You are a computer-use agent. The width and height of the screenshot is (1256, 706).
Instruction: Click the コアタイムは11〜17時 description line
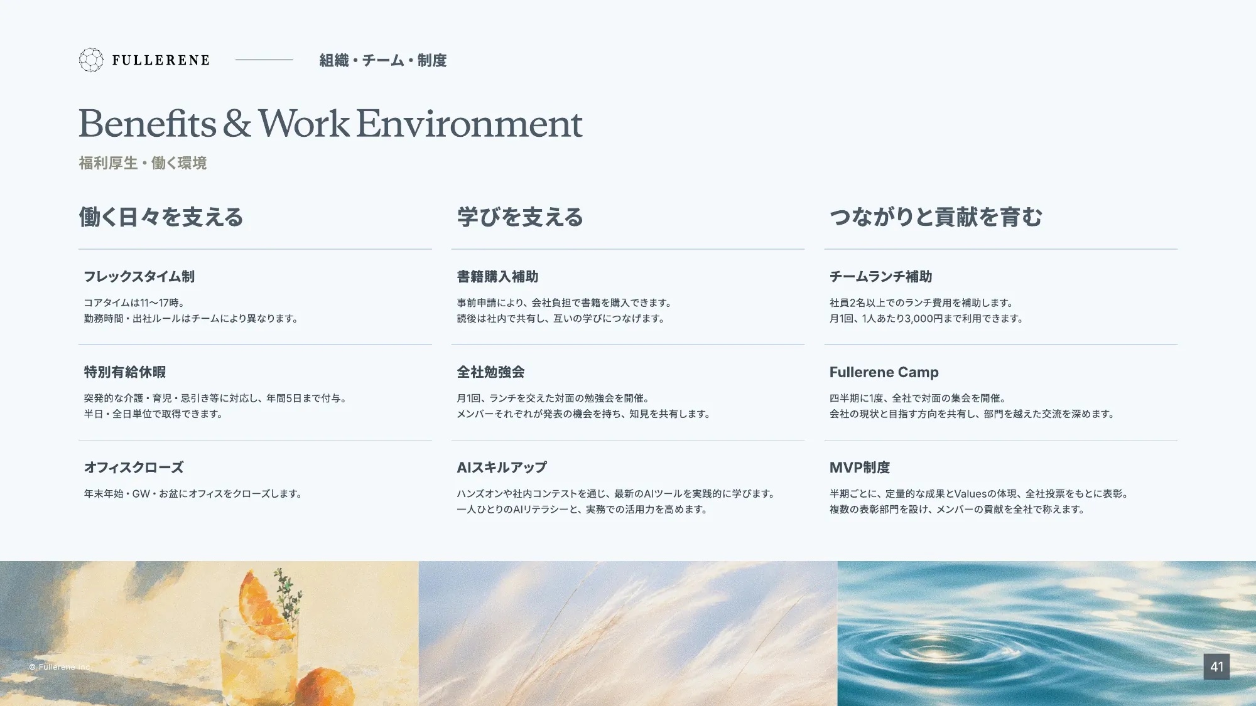tap(134, 302)
